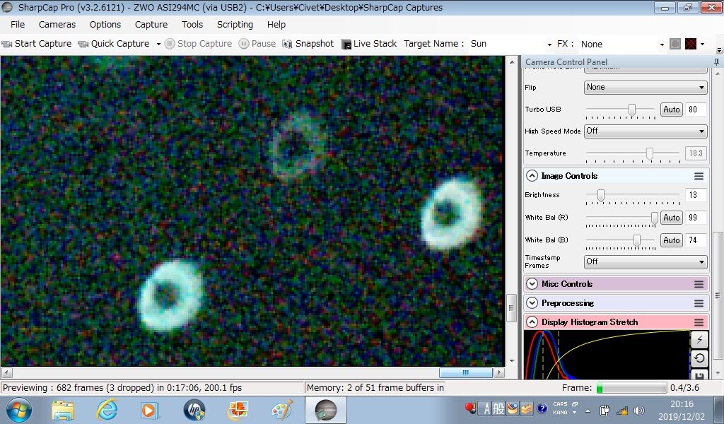
Task: Click the Start Capture camera icon
Action: [x=7, y=44]
